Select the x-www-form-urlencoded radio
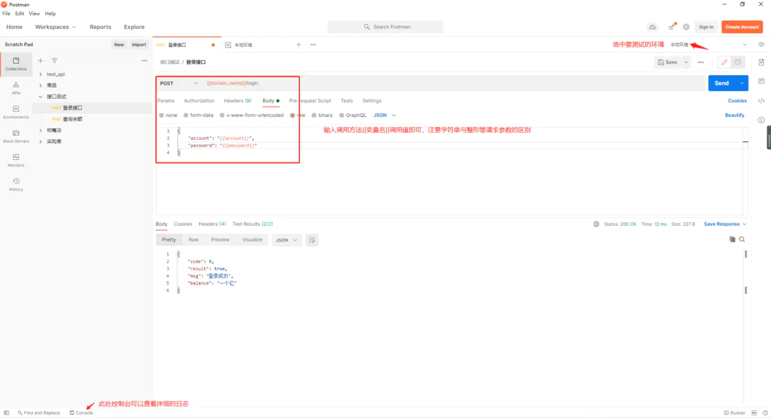This screenshot has width=771, height=418. click(x=222, y=116)
